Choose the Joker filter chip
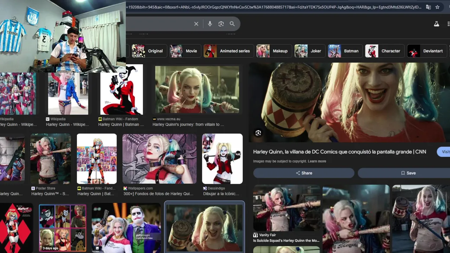This screenshot has height=253, width=450. pos(310,51)
